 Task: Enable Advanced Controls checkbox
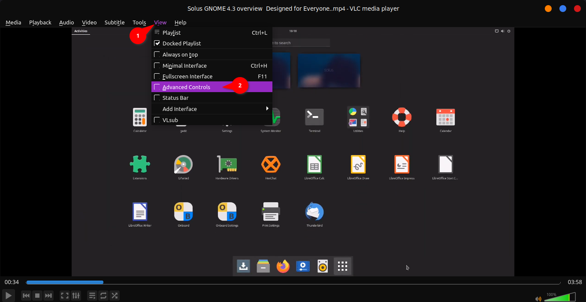pyautogui.click(x=157, y=87)
